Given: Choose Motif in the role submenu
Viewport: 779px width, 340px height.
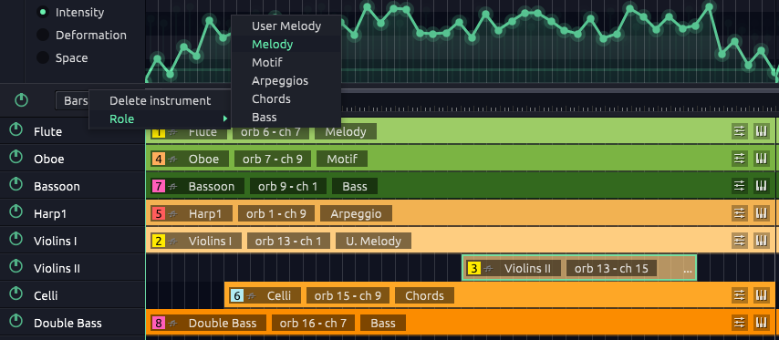Looking at the screenshot, I should tap(286, 63).
